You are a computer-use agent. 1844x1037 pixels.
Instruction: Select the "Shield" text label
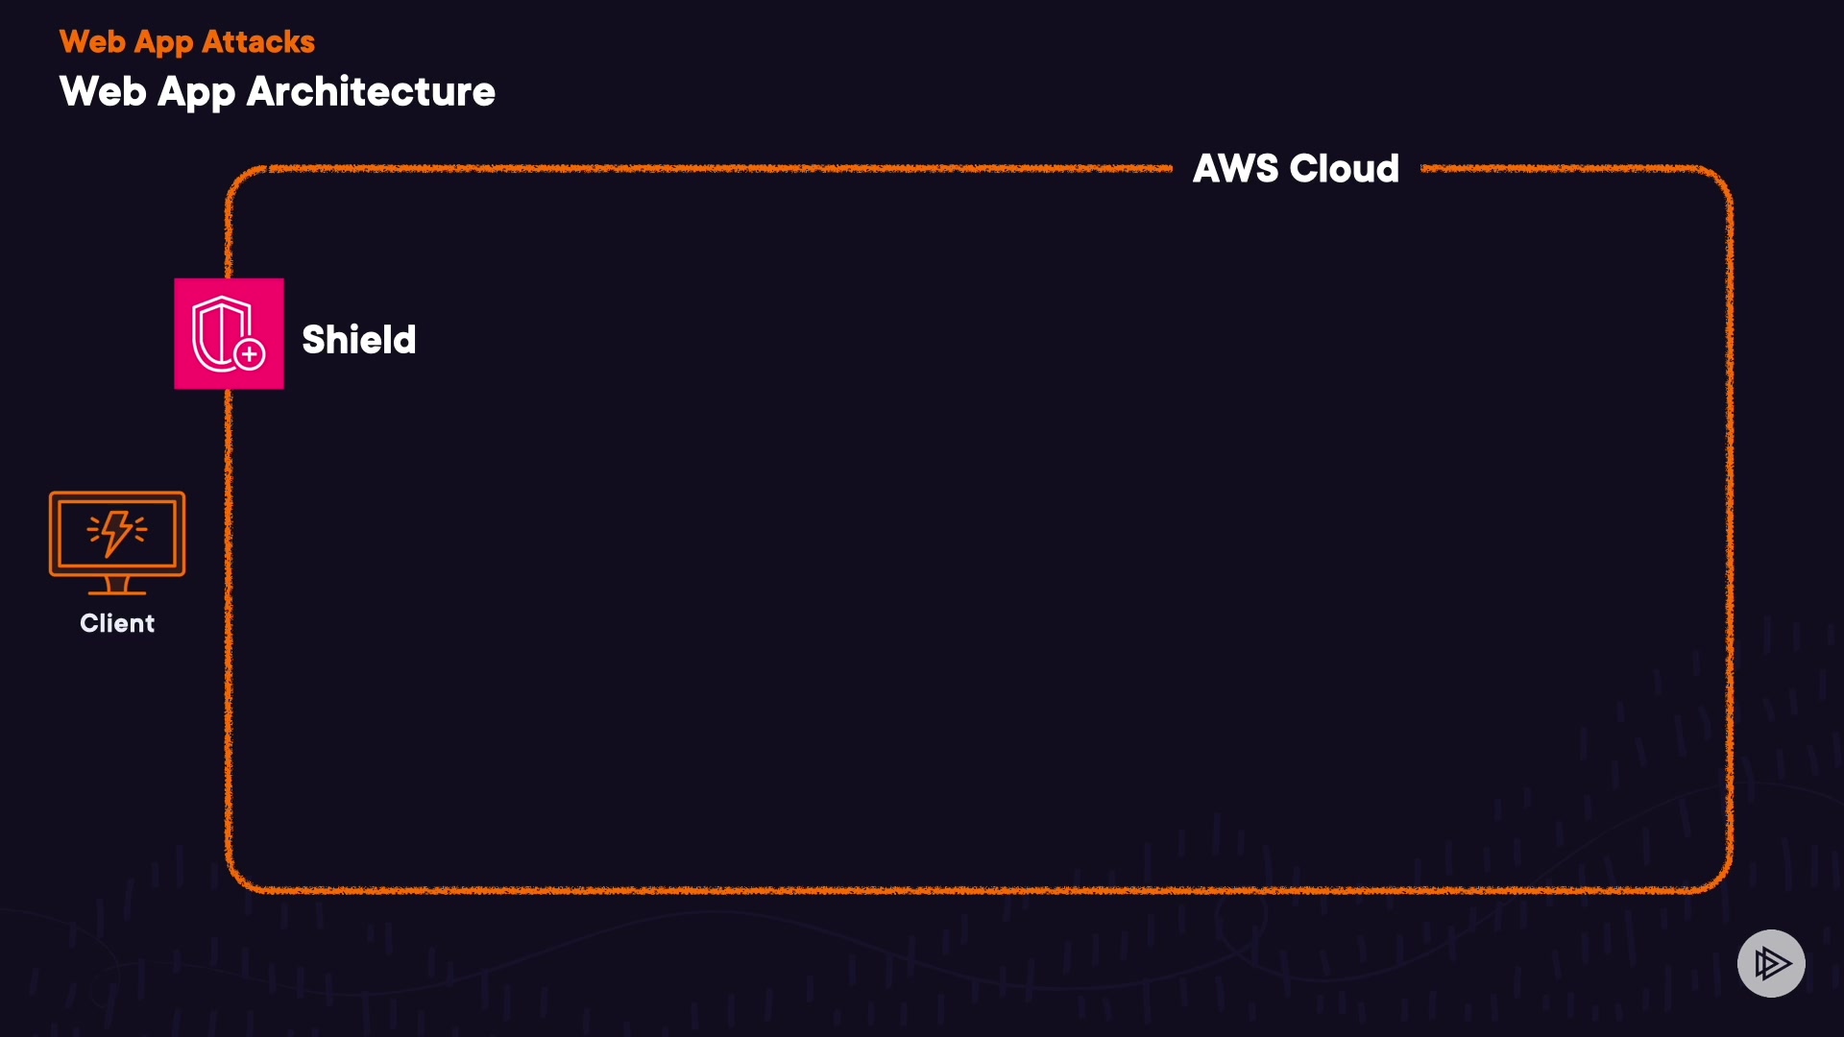pyautogui.click(x=358, y=340)
